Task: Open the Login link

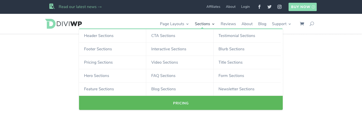Action: click(245, 7)
